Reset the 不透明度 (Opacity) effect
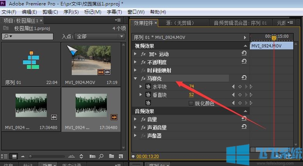 [244, 62]
